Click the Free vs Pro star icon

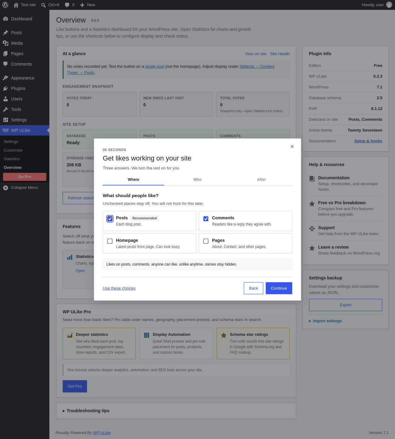point(312,204)
